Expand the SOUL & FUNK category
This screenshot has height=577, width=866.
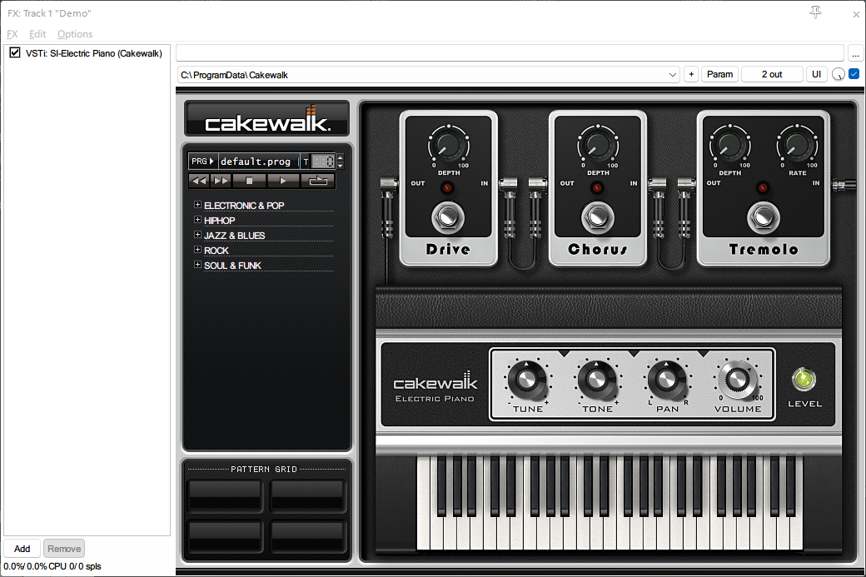(197, 265)
